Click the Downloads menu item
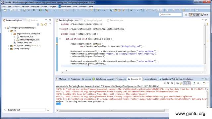The height and width of the screenshot is (119, 212). tap(66, 7)
